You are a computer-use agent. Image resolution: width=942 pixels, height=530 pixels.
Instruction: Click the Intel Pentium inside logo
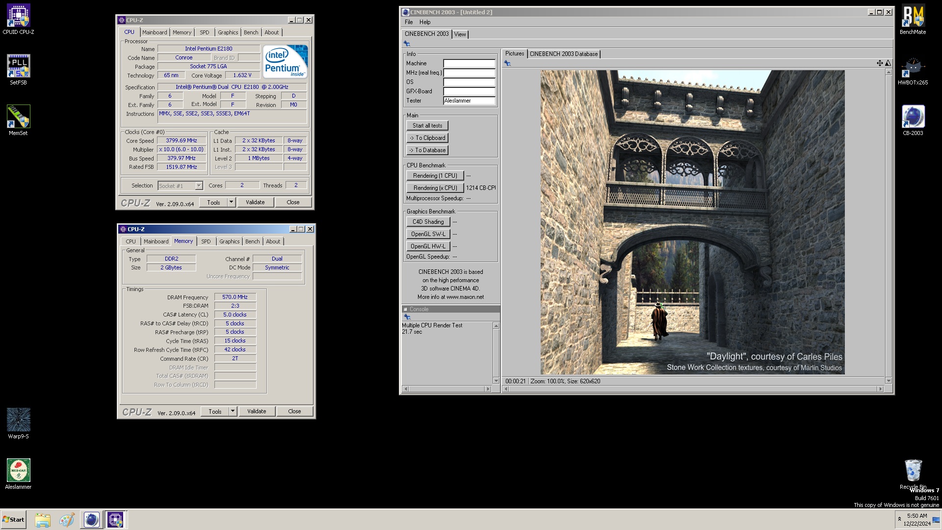[x=285, y=61]
